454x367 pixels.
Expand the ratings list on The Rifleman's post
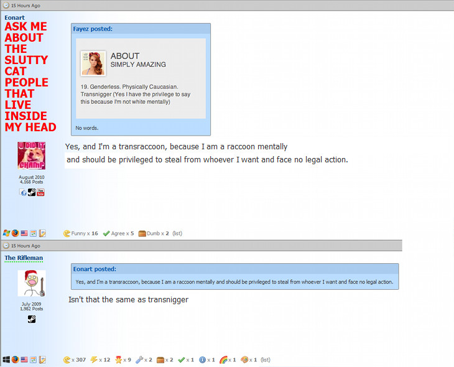click(x=266, y=360)
